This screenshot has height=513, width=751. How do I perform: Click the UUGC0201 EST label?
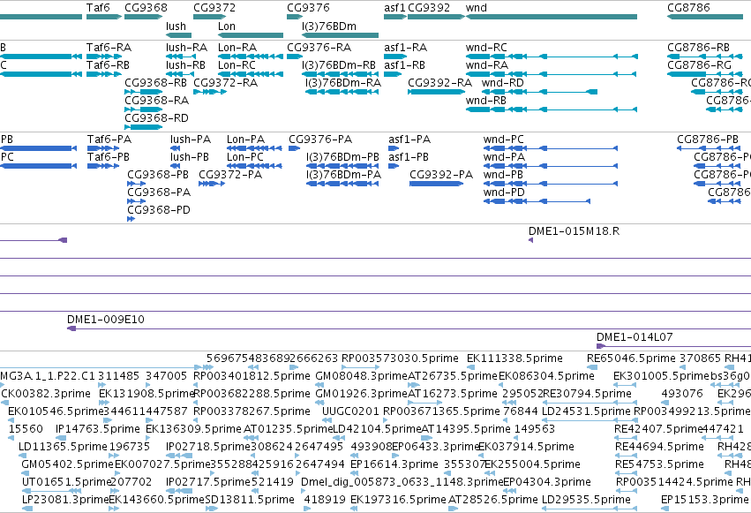coord(350,411)
